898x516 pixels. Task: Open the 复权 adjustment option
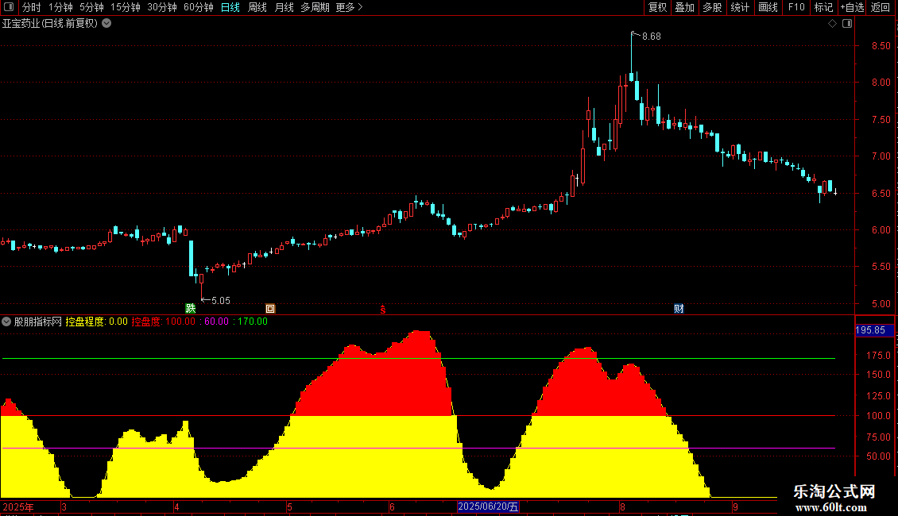(x=657, y=7)
